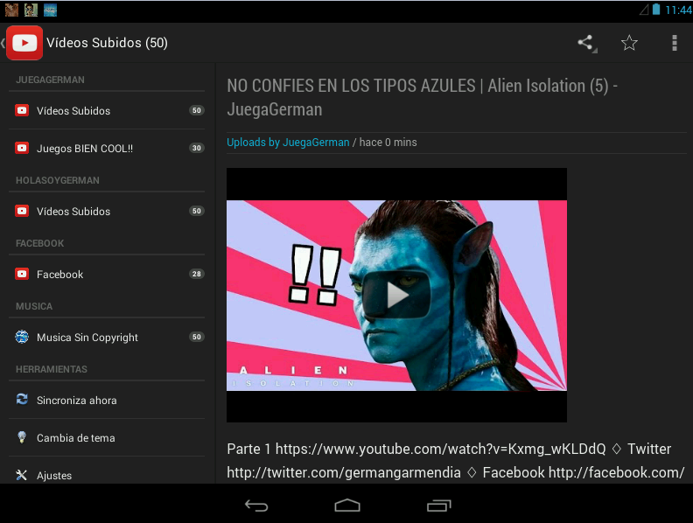Image resolution: width=693 pixels, height=523 pixels.
Task: Tap Cambia de tema option
Action: pyautogui.click(x=107, y=438)
